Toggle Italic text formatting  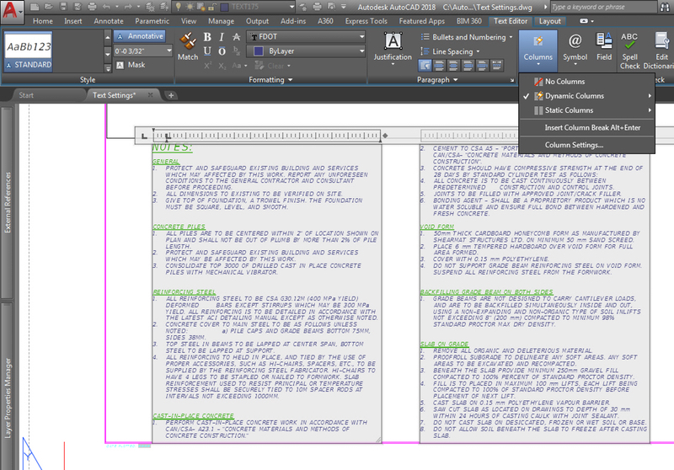coord(220,37)
